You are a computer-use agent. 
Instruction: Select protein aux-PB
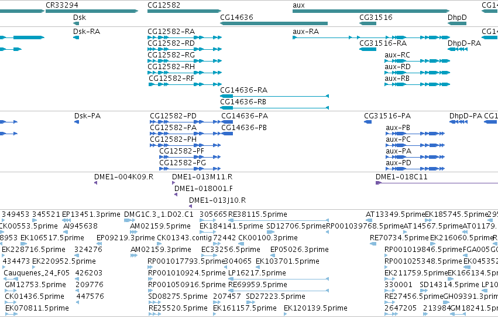point(398,128)
